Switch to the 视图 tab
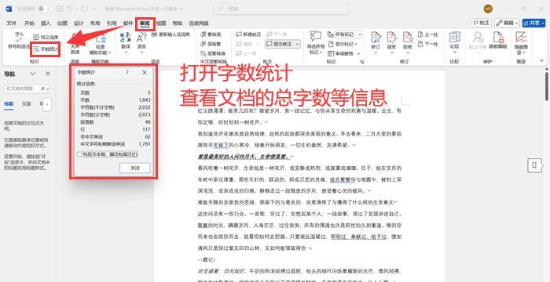Image resolution: width=550 pixels, height=282 pixels. coord(161,23)
